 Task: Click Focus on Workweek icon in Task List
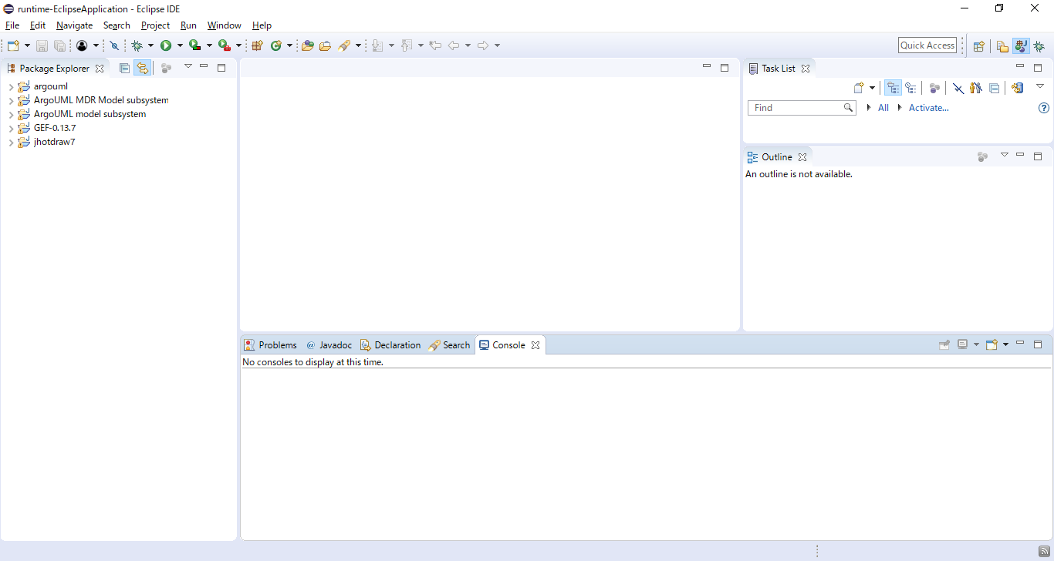coord(934,88)
